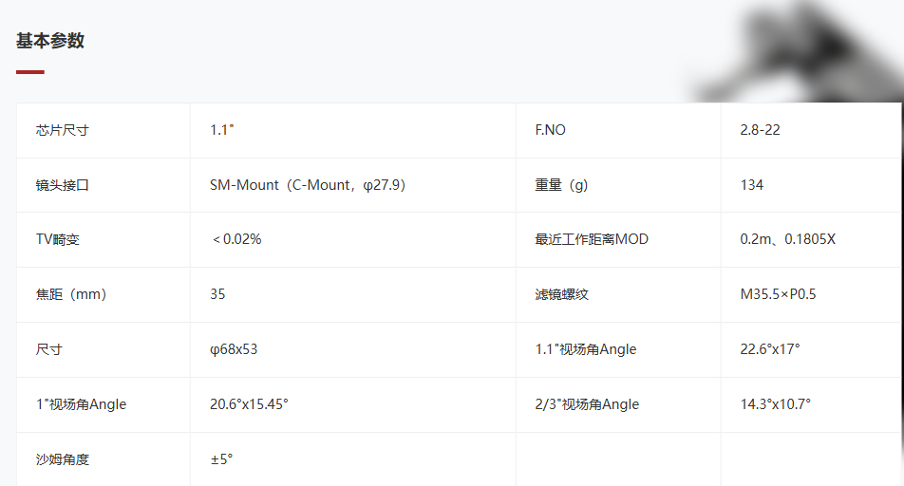904x486 pixels.
Task: Click the 焦距（mm）label
Action: coord(71,294)
